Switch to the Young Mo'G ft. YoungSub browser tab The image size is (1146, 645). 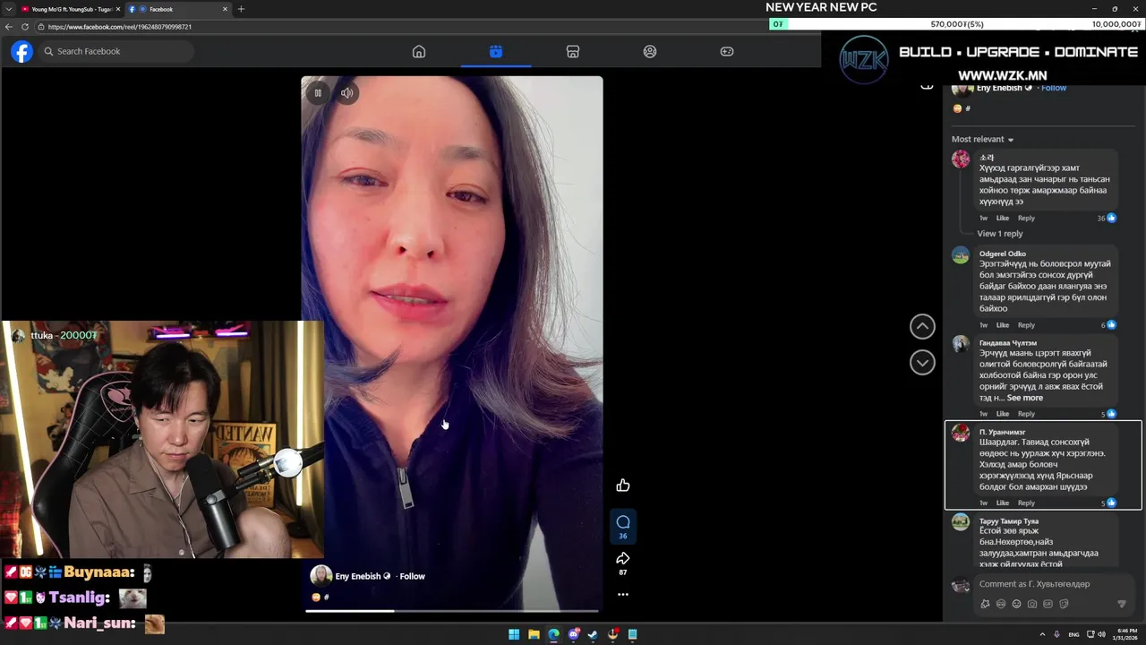(x=70, y=9)
